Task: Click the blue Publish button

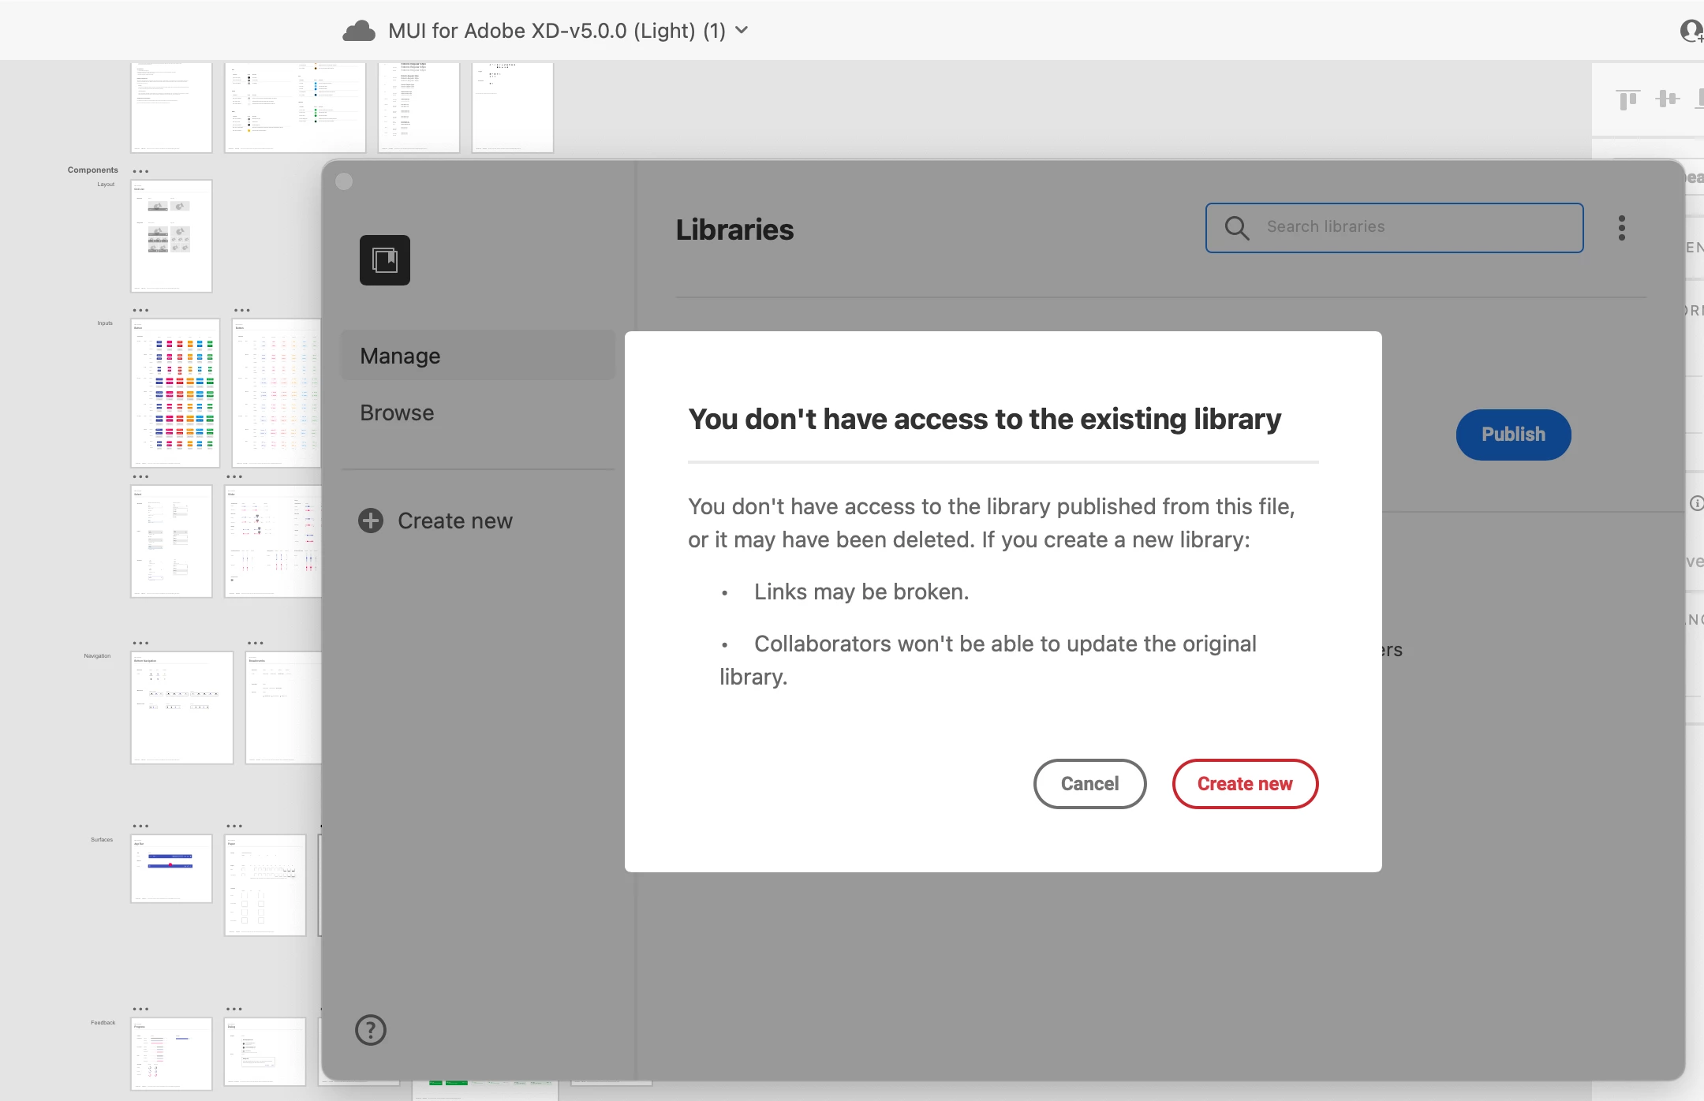Action: [1513, 435]
